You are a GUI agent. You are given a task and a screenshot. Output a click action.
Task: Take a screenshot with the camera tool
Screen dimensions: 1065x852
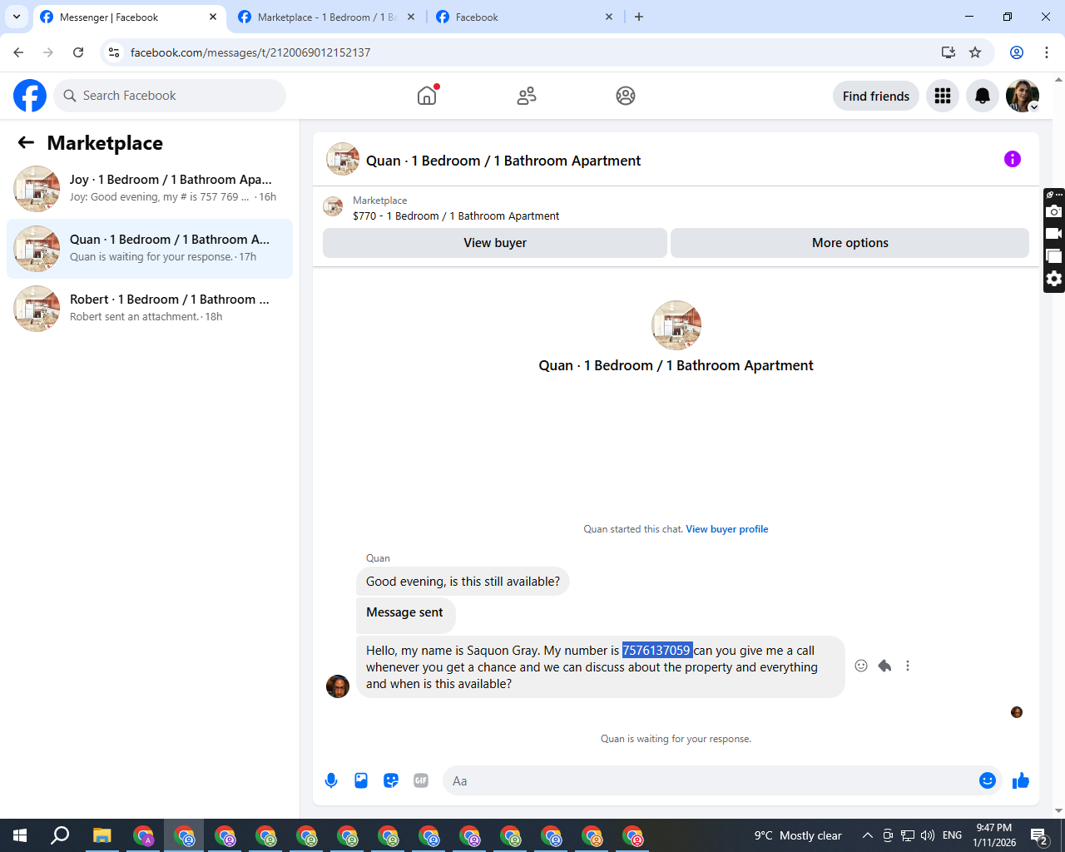[1054, 211]
